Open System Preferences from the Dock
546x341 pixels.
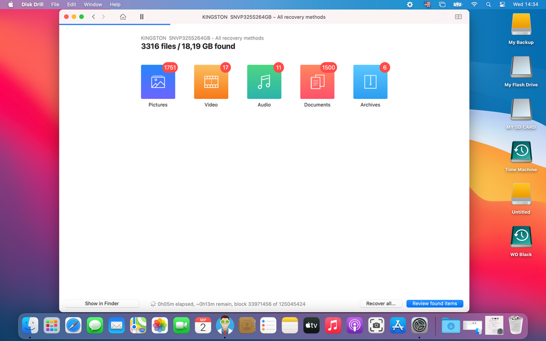[420, 325]
